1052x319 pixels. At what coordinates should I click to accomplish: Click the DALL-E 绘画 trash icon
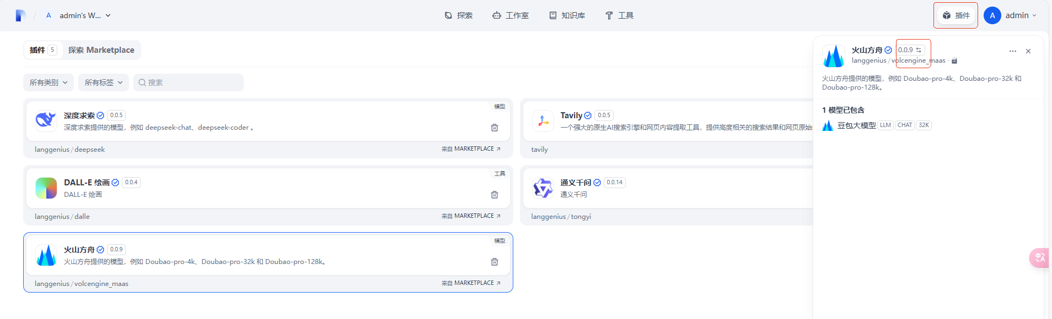[x=495, y=195]
